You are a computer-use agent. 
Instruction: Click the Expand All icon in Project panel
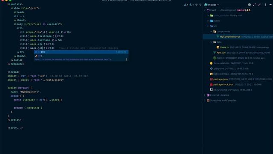(x=255, y=5)
